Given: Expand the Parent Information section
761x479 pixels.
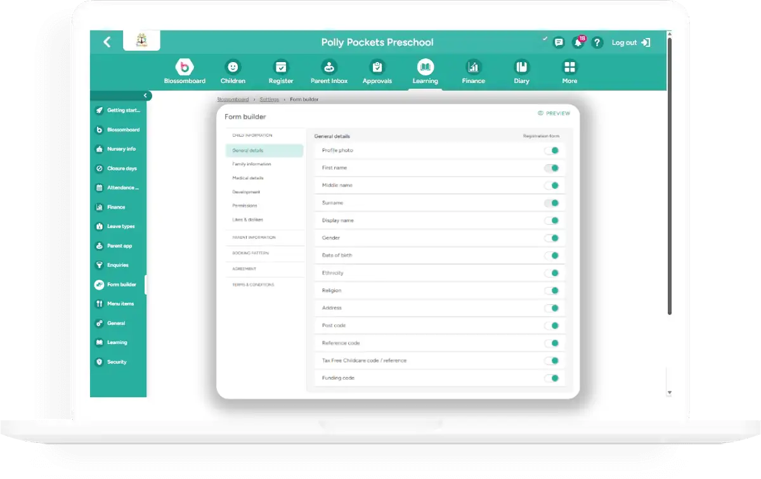Looking at the screenshot, I should coord(254,238).
